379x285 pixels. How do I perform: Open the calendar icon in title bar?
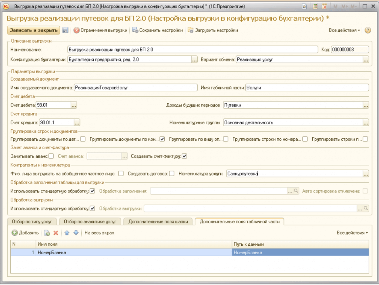pos(324,7)
